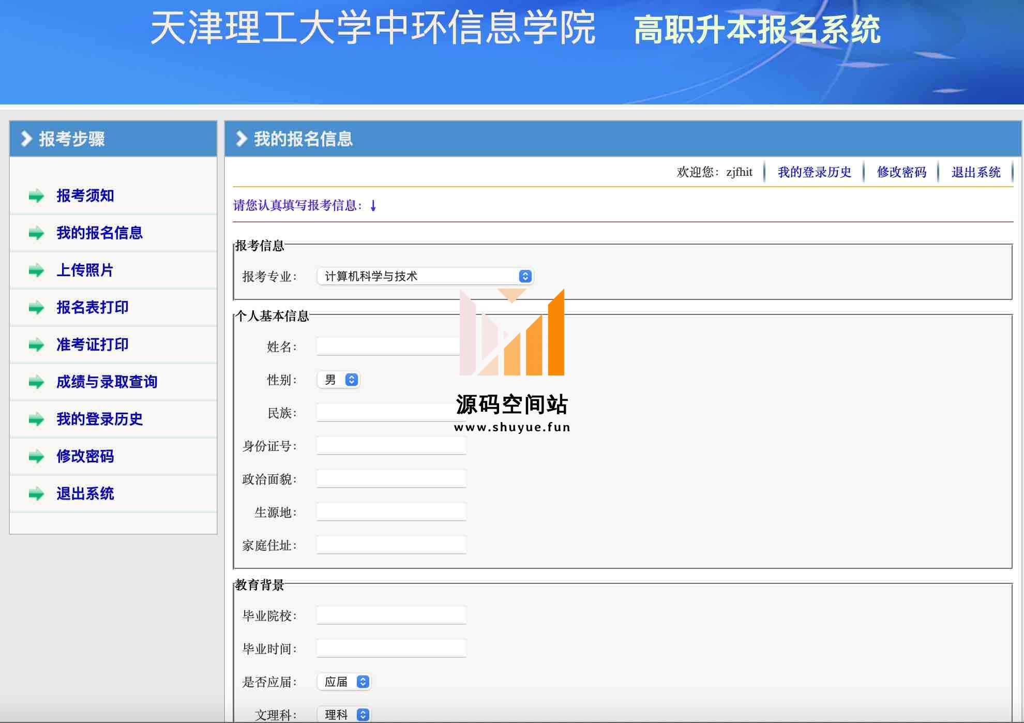Click the 政治面貌 input field
The height and width of the screenshot is (723, 1024).
pyautogui.click(x=391, y=479)
